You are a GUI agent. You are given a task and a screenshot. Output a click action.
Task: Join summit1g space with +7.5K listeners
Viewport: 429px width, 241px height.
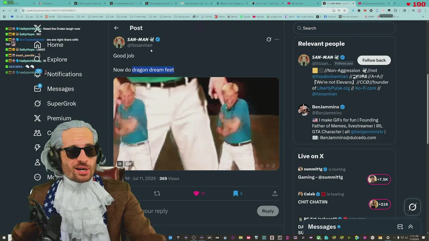[x=379, y=179]
